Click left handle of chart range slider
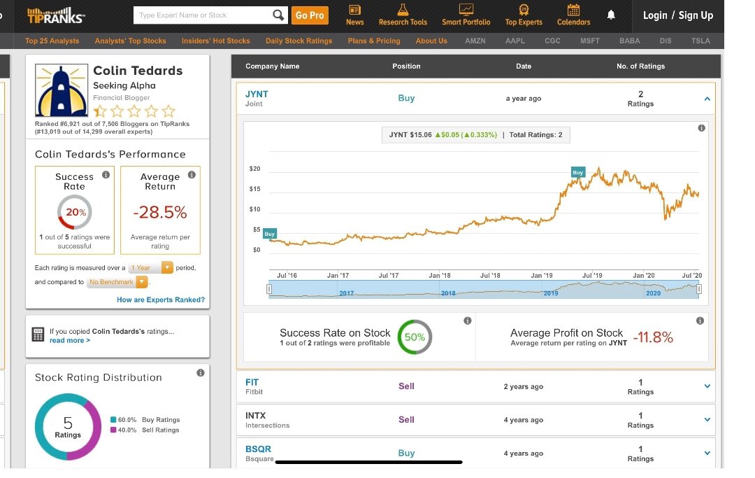Image resolution: width=755 pixels, height=478 pixels. [269, 289]
